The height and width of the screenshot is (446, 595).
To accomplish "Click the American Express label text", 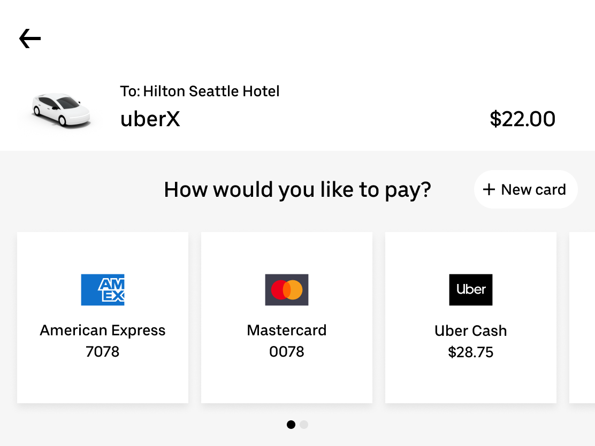I will 103,330.
